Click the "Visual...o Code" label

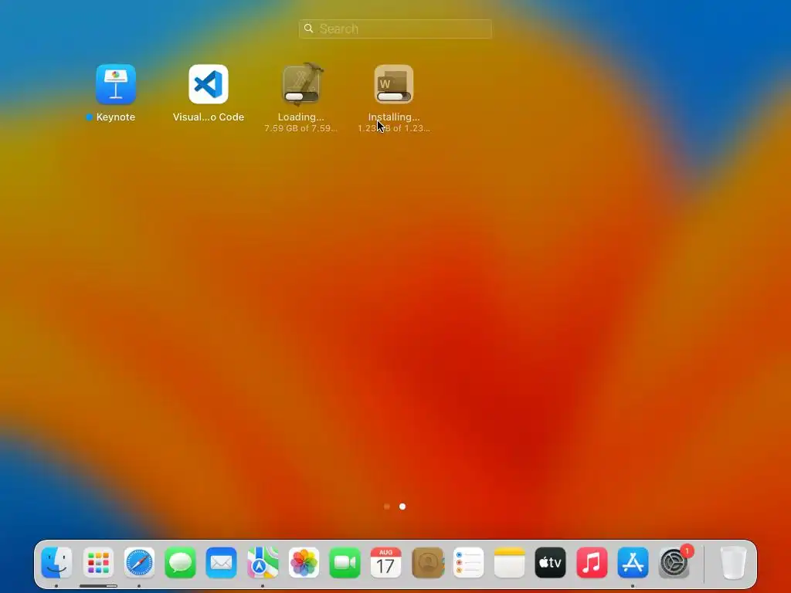(x=209, y=117)
